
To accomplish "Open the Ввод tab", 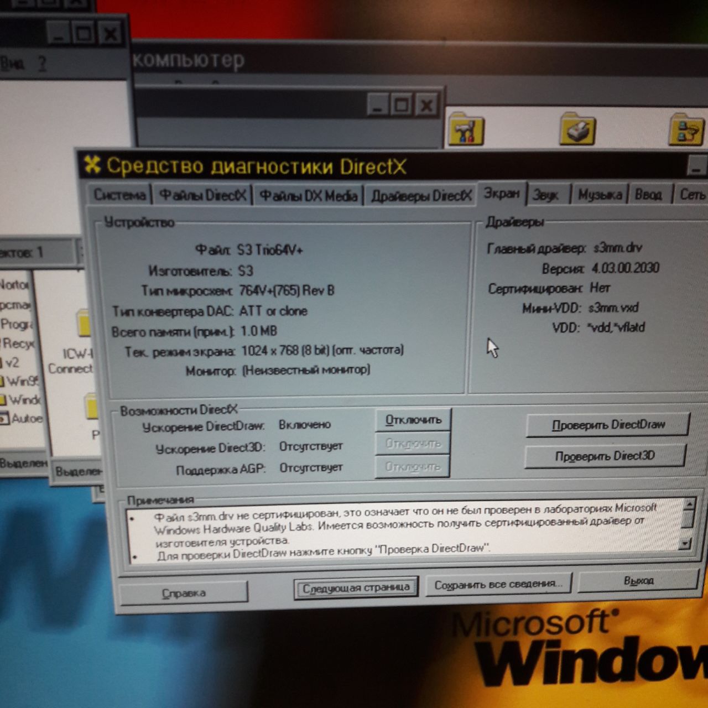I will coord(649,195).
